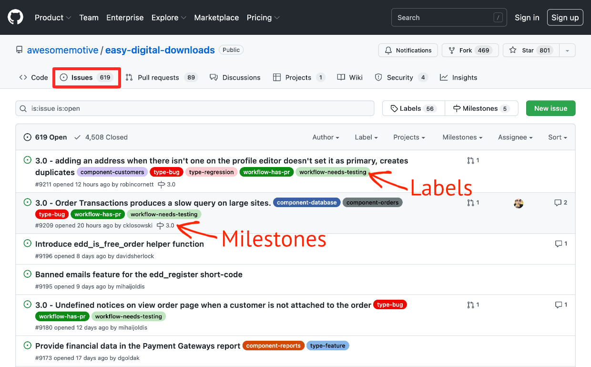Open the easy-digital-downloads repository link
Image resolution: width=591 pixels, height=367 pixels.
pyautogui.click(x=160, y=50)
